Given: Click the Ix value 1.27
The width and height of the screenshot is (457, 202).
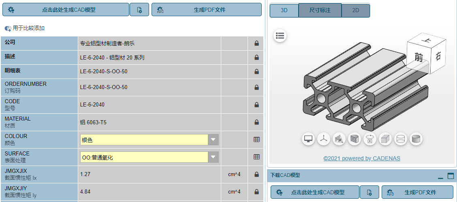Looking at the screenshot, I should tap(85, 174).
